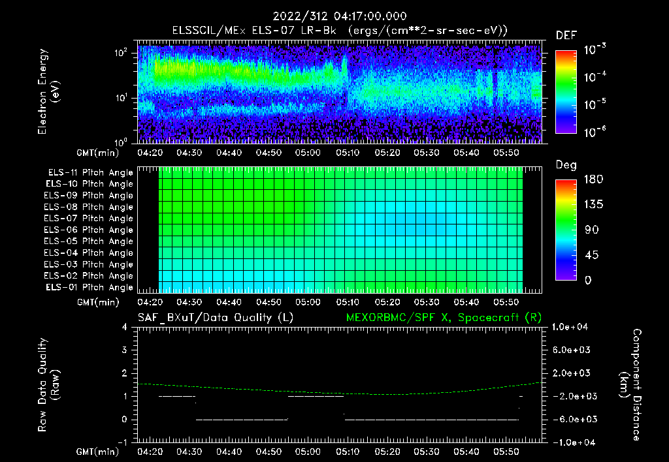This screenshot has height=462, width=669.
Task: Click the 2.0e+03 right-axis value
Action: coord(572,373)
